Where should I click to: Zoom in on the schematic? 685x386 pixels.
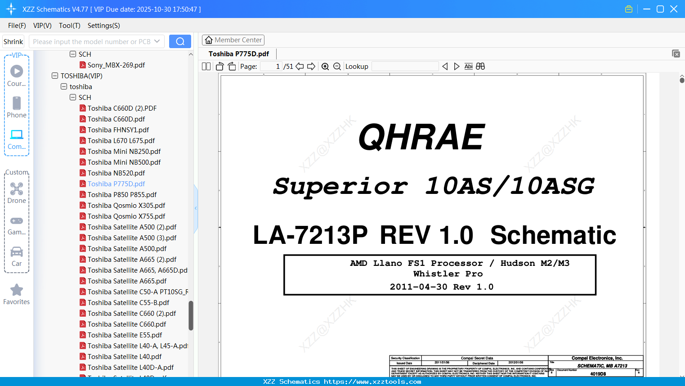[x=325, y=67]
